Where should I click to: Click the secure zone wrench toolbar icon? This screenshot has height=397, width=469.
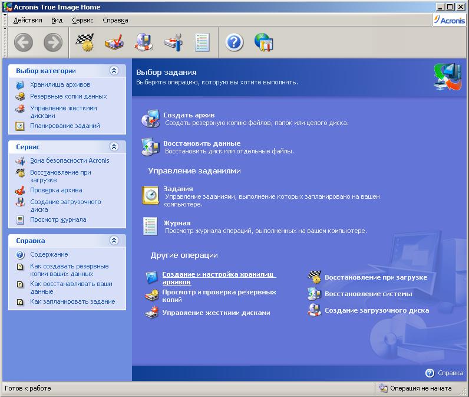(x=173, y=42)
